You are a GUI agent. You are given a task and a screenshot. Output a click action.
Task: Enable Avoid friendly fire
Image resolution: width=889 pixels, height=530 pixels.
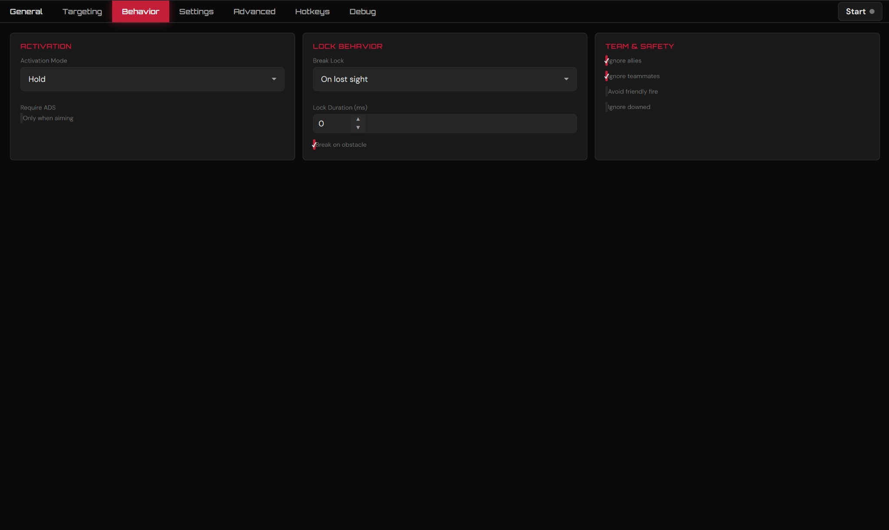[x=606, y=92]
